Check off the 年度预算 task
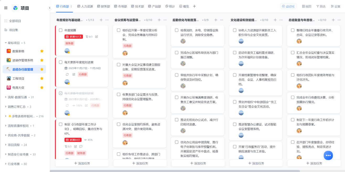The height and width of the screenshot is (172, 345). (61, 30)
